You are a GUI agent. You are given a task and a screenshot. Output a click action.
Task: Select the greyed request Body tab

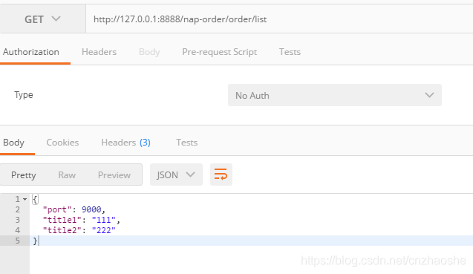[x=149, y=52]
